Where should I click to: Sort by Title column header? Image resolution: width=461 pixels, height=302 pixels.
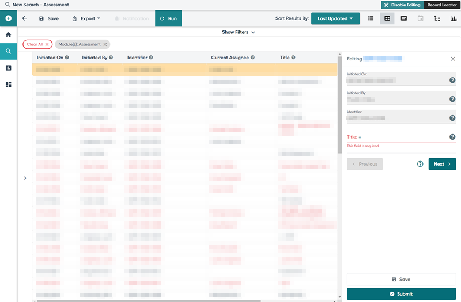pyautogui.click(x=285, y=58)
